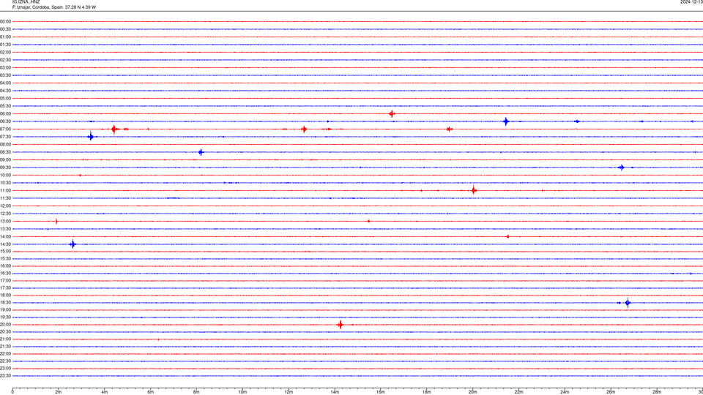This screenshot has height=395, width=703.
Task: Click the 06:30 time label
Action: (x=5, y=121)
